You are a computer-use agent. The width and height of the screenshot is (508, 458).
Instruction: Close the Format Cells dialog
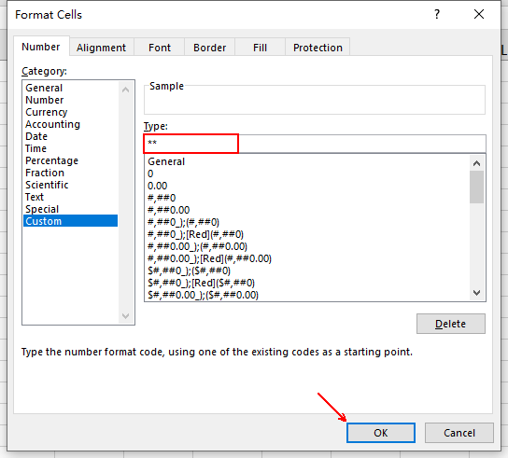coord(479,14)
